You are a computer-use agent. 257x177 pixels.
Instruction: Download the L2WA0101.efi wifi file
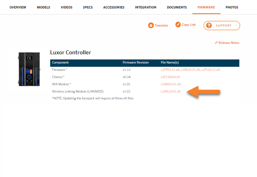[171, 84]
